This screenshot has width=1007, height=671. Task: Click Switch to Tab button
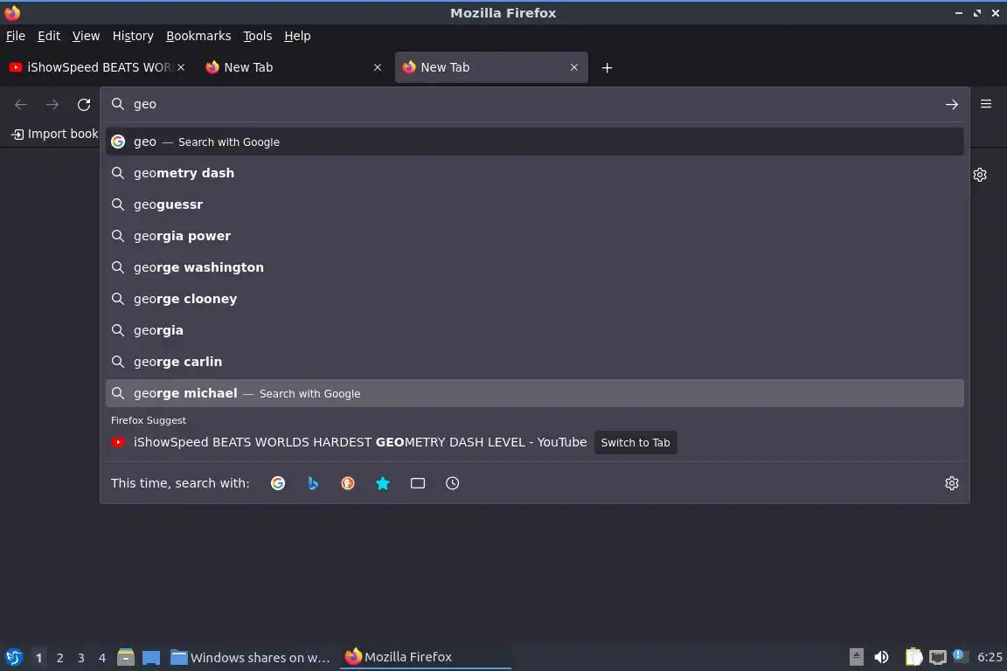coord(635,442)
